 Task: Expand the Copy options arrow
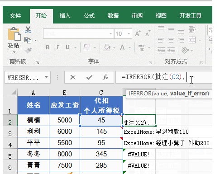point(36,40)
